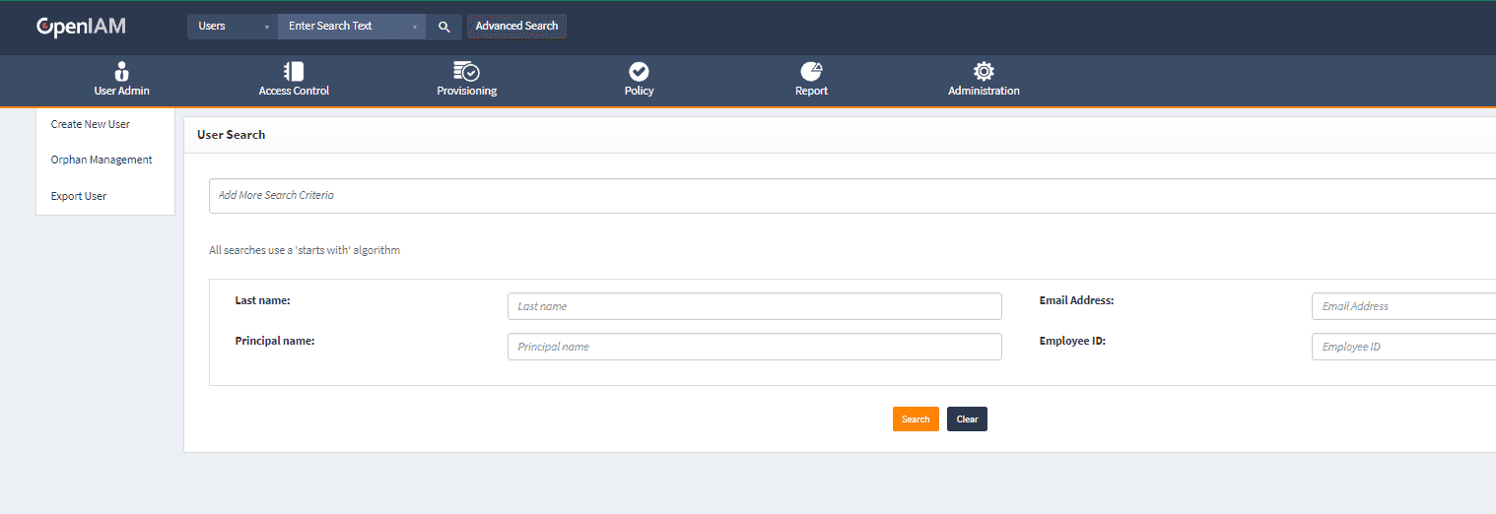Choose Export User in sidebar

pyautogui.click(x=79, y=196)
